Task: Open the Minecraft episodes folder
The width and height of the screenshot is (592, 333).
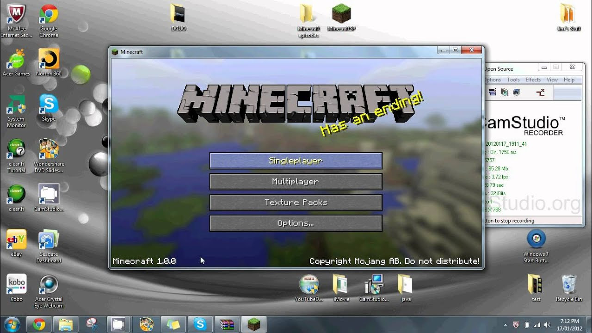Action: point(308,21)
